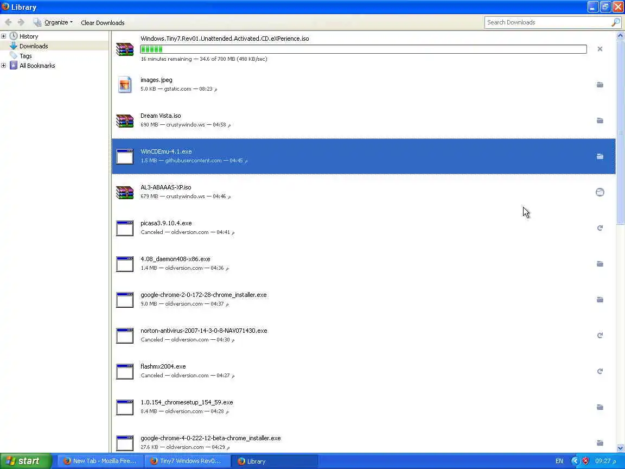Select the 1.0.154_chromesetup_154_59.exe file name
625x469 pixels.
coord(187,402)
